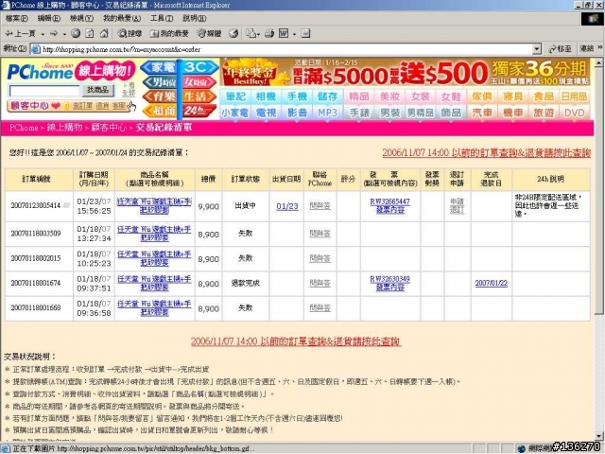
Task: Click the address bar URL field
Action: [x=286, y=49]
